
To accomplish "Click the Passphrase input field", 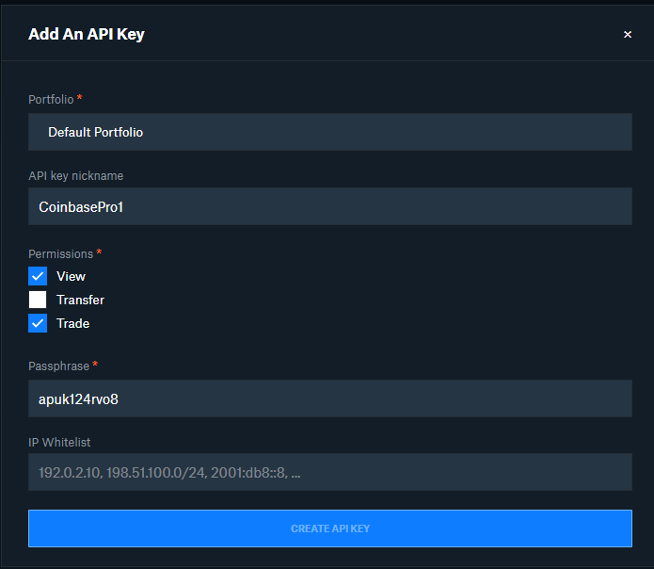I will (330, 398).
